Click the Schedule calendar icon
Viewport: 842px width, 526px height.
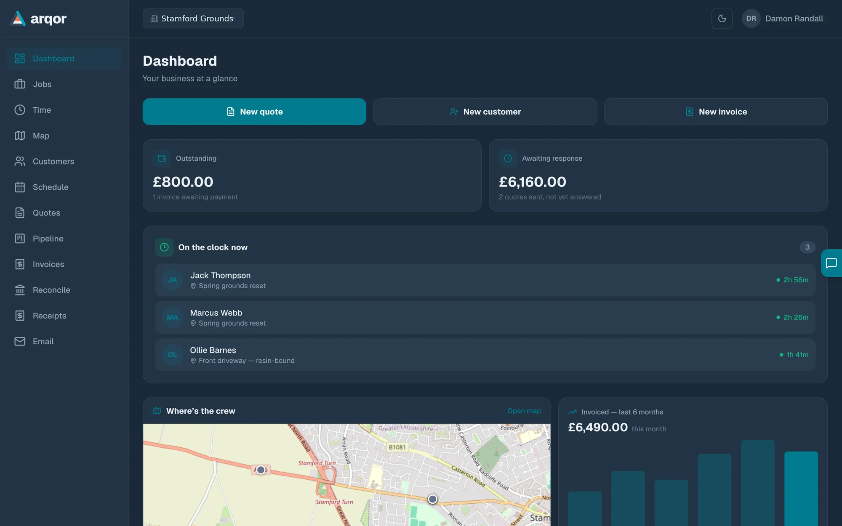click(x=20, y=187)
